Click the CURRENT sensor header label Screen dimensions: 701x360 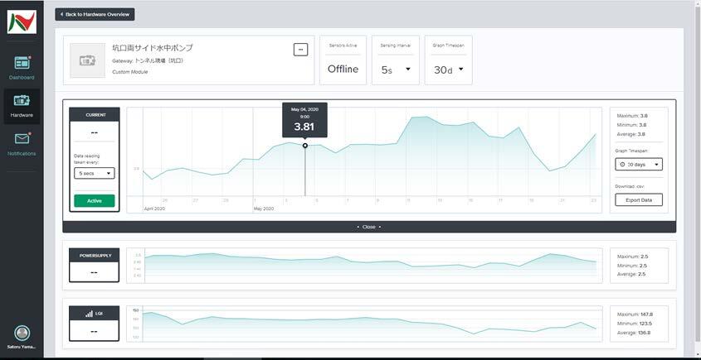(94, 114)
